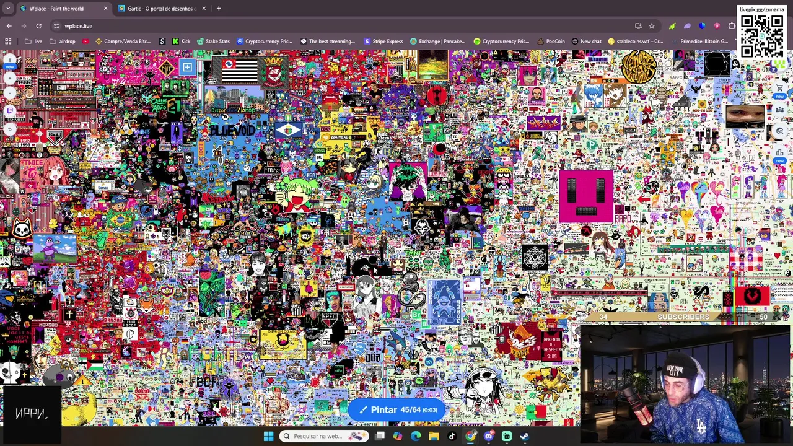The image size is (793, 446).
Task: Open the Chrome apps grid shortcut
Action: (x=8, y=42)
